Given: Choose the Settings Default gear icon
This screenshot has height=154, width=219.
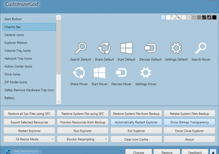Looking at the screenshot, I should click(x=176, y=48).
